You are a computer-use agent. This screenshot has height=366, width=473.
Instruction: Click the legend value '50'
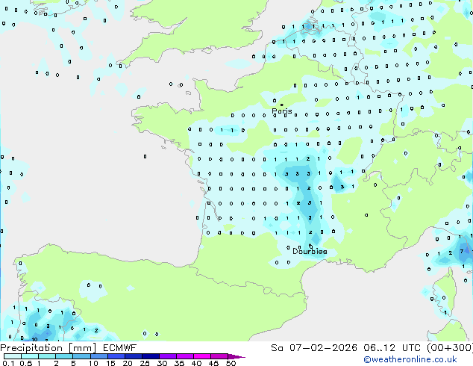tap(231, 363)
